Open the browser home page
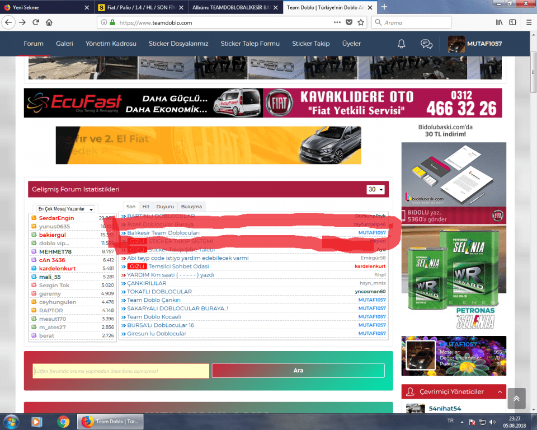The image size is (537, 430). (x=49, y=22)
